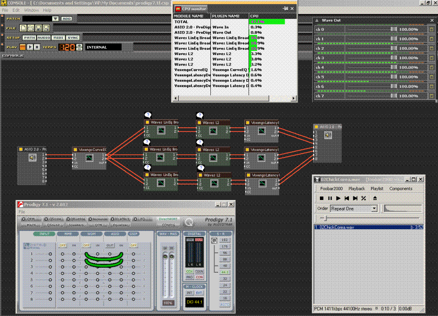Image resolution: width=438 pixels, height=316 pixels.
Task: Switch to Speakers tab in Prodigy 7.1
Action: [x=76, y=225]
